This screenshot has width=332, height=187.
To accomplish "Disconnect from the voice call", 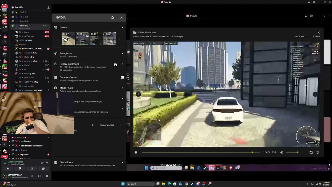I will 47,163.
